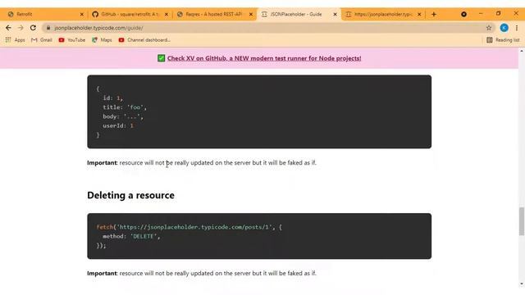Go back with the browser back arrow

[x=8, y=28]
